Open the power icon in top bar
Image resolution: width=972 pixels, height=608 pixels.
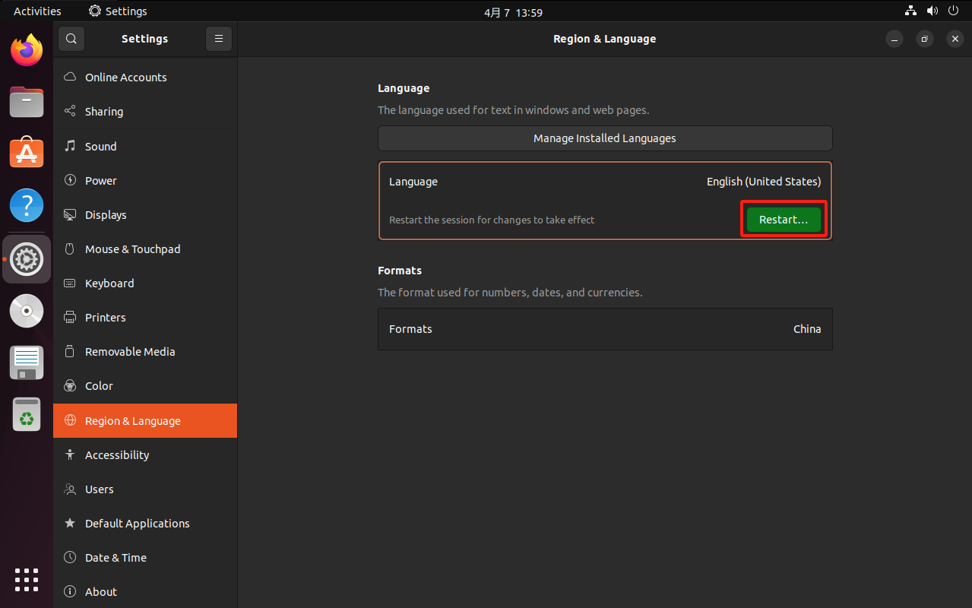[955, 11]
